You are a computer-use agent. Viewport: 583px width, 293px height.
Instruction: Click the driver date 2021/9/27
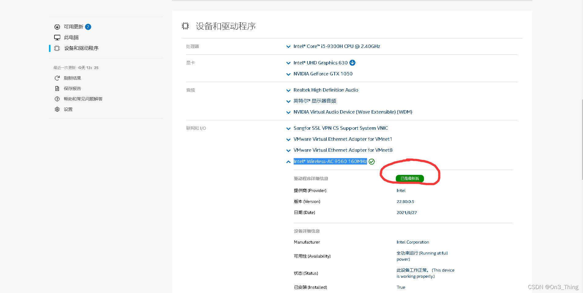click(x=407, y=212)
